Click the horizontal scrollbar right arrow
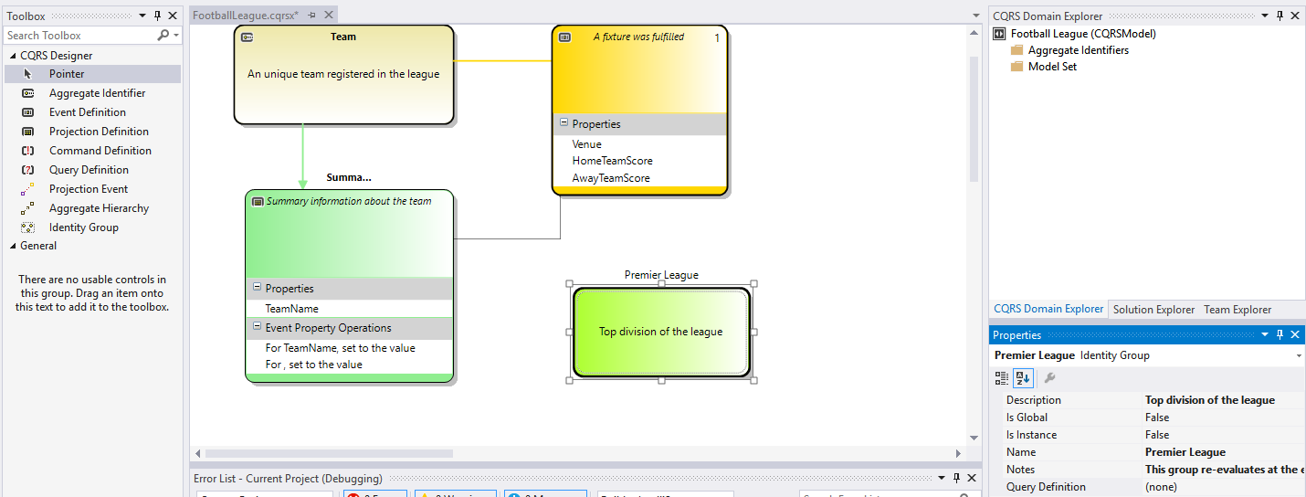The height and width of the screenshot is (497, 1306). pos(958,453)
